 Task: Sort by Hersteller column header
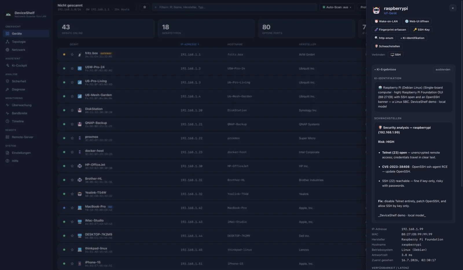(x=307, y=45)
